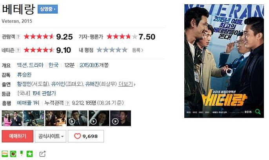Expand the 공식사이트 dropdown

(51, 136)
